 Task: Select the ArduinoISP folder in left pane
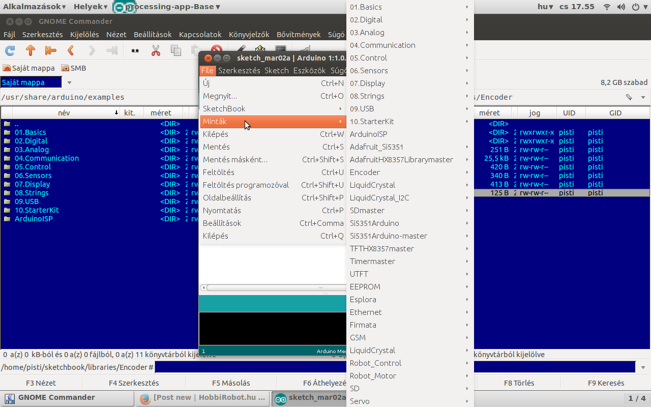click(x=34, y=219)
